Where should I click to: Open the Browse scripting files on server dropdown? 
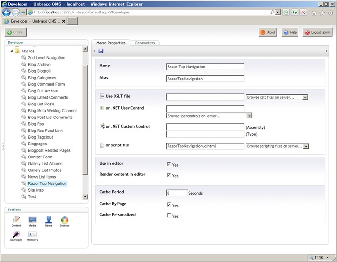tap(277, 146)
